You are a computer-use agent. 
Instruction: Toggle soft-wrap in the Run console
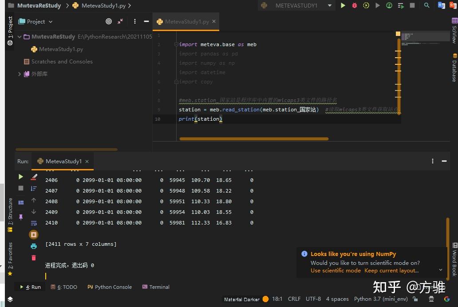click(34, 223)
